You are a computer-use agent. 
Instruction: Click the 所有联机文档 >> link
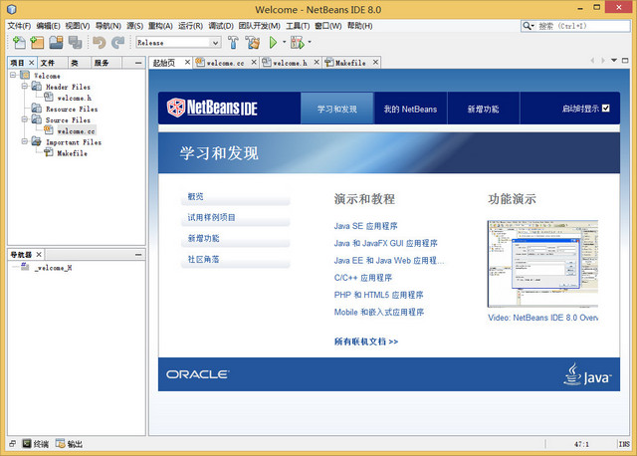click(366, 342)
